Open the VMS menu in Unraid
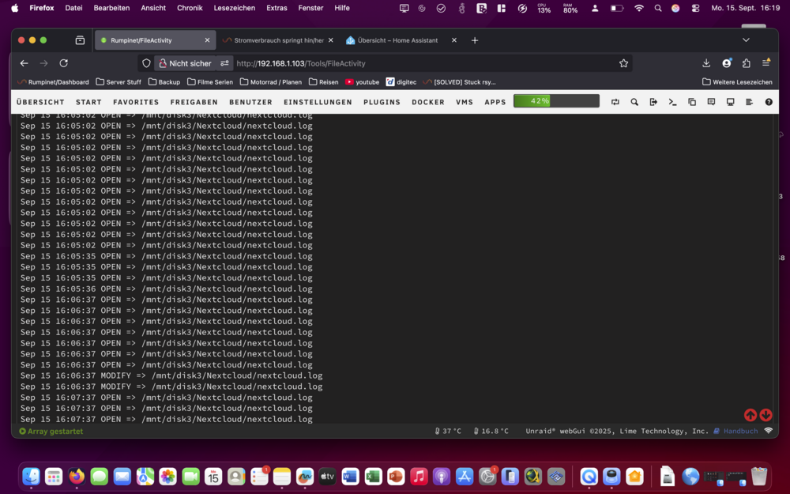Viewport: 790px width, 494px height. pyautogui.click(x=465, y=102)
